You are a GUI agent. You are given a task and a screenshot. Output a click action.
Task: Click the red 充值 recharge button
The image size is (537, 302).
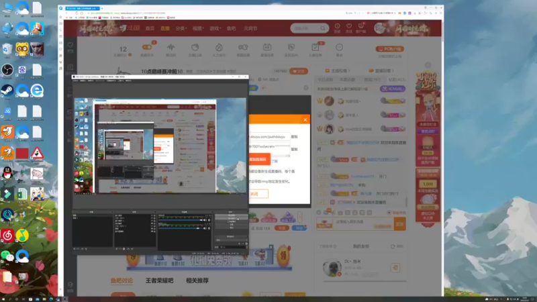point(282,228)
